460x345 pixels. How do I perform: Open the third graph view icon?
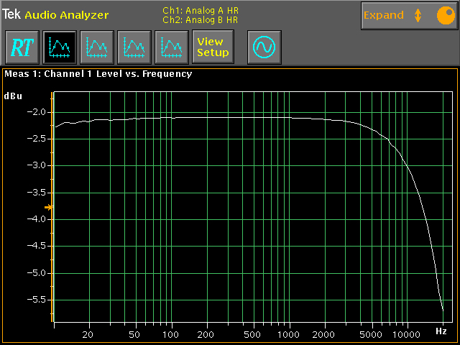(x=133, y=47)
